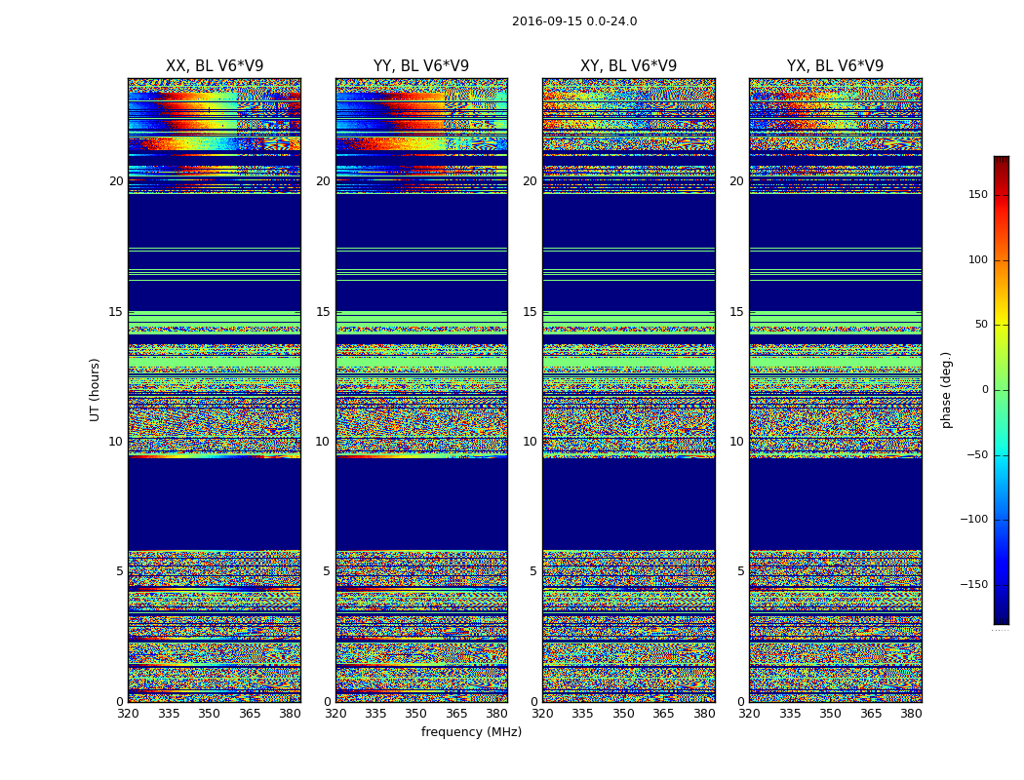Select colorbar tick label "−100"

pos(974,520)
